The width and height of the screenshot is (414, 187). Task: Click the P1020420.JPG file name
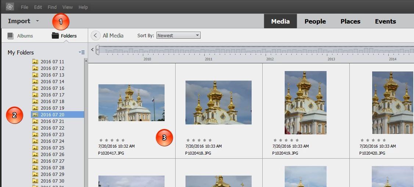372,153
